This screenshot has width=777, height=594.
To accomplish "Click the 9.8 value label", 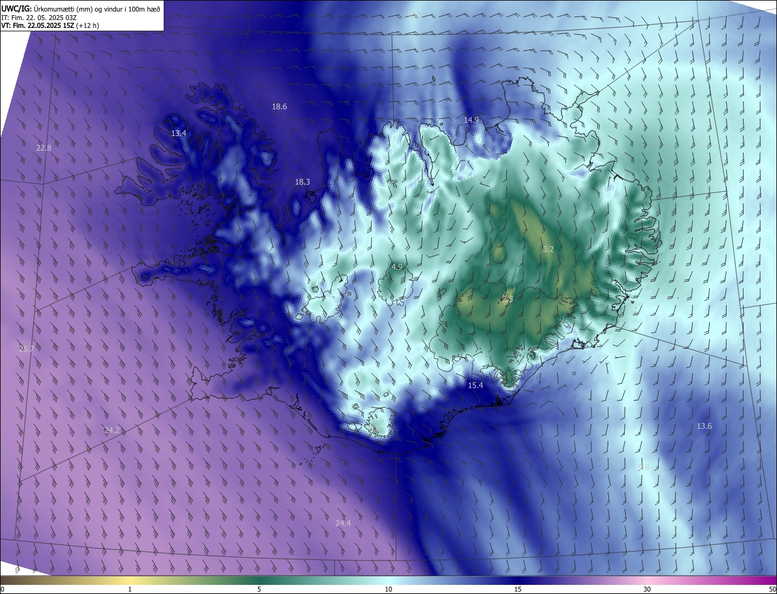I will tap(643, 467).
